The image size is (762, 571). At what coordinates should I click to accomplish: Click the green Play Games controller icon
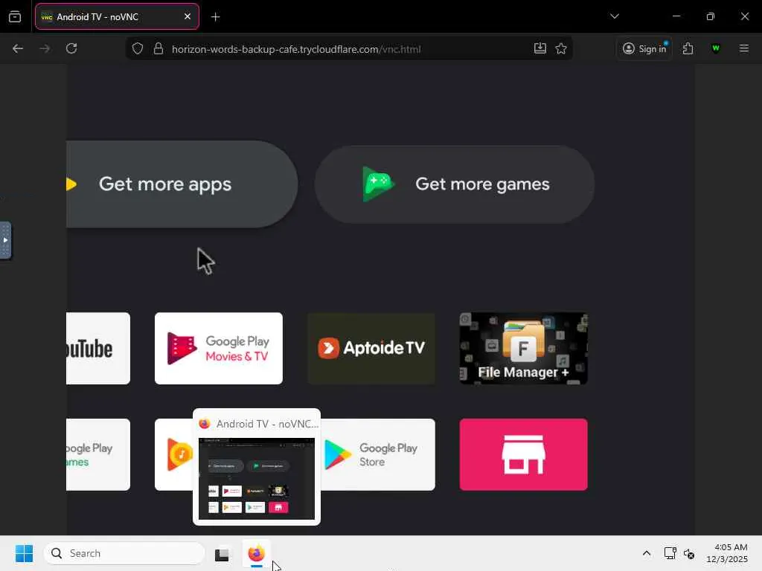378,184
